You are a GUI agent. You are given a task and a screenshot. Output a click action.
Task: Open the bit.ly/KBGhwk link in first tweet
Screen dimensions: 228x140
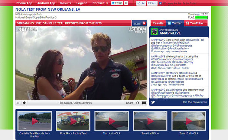181,43
